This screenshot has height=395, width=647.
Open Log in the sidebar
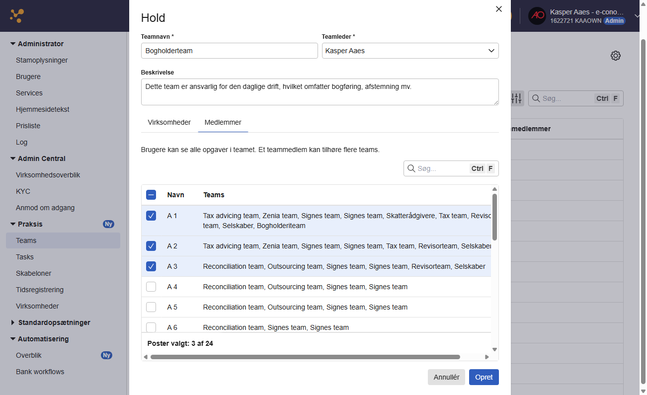tap(22, 142)
